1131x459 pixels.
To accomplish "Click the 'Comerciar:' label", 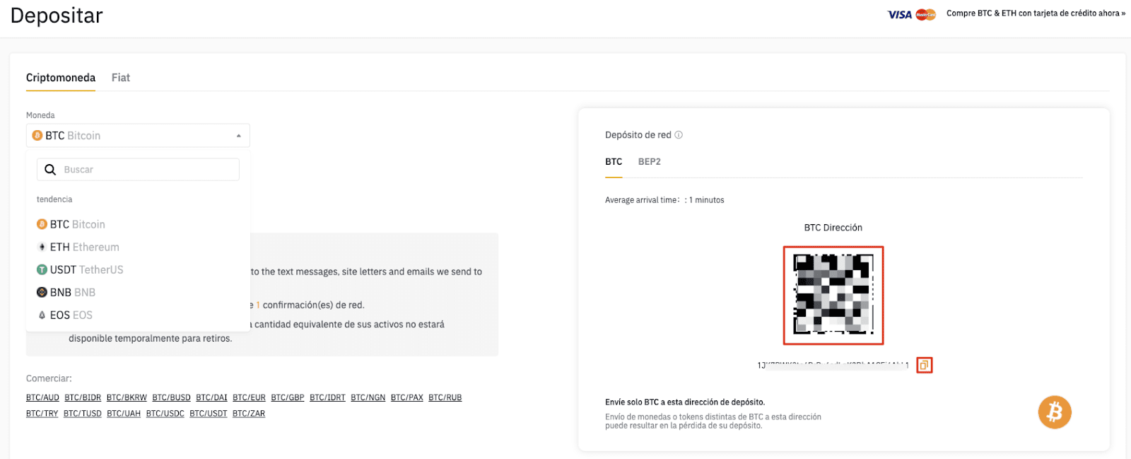I will click(x=49, y=378).
